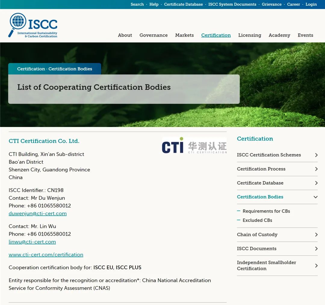Click the duwenjun@cti-cert.com email link
Image resolution: width=325 pixels, height=305 pixels.
(38, 213)
